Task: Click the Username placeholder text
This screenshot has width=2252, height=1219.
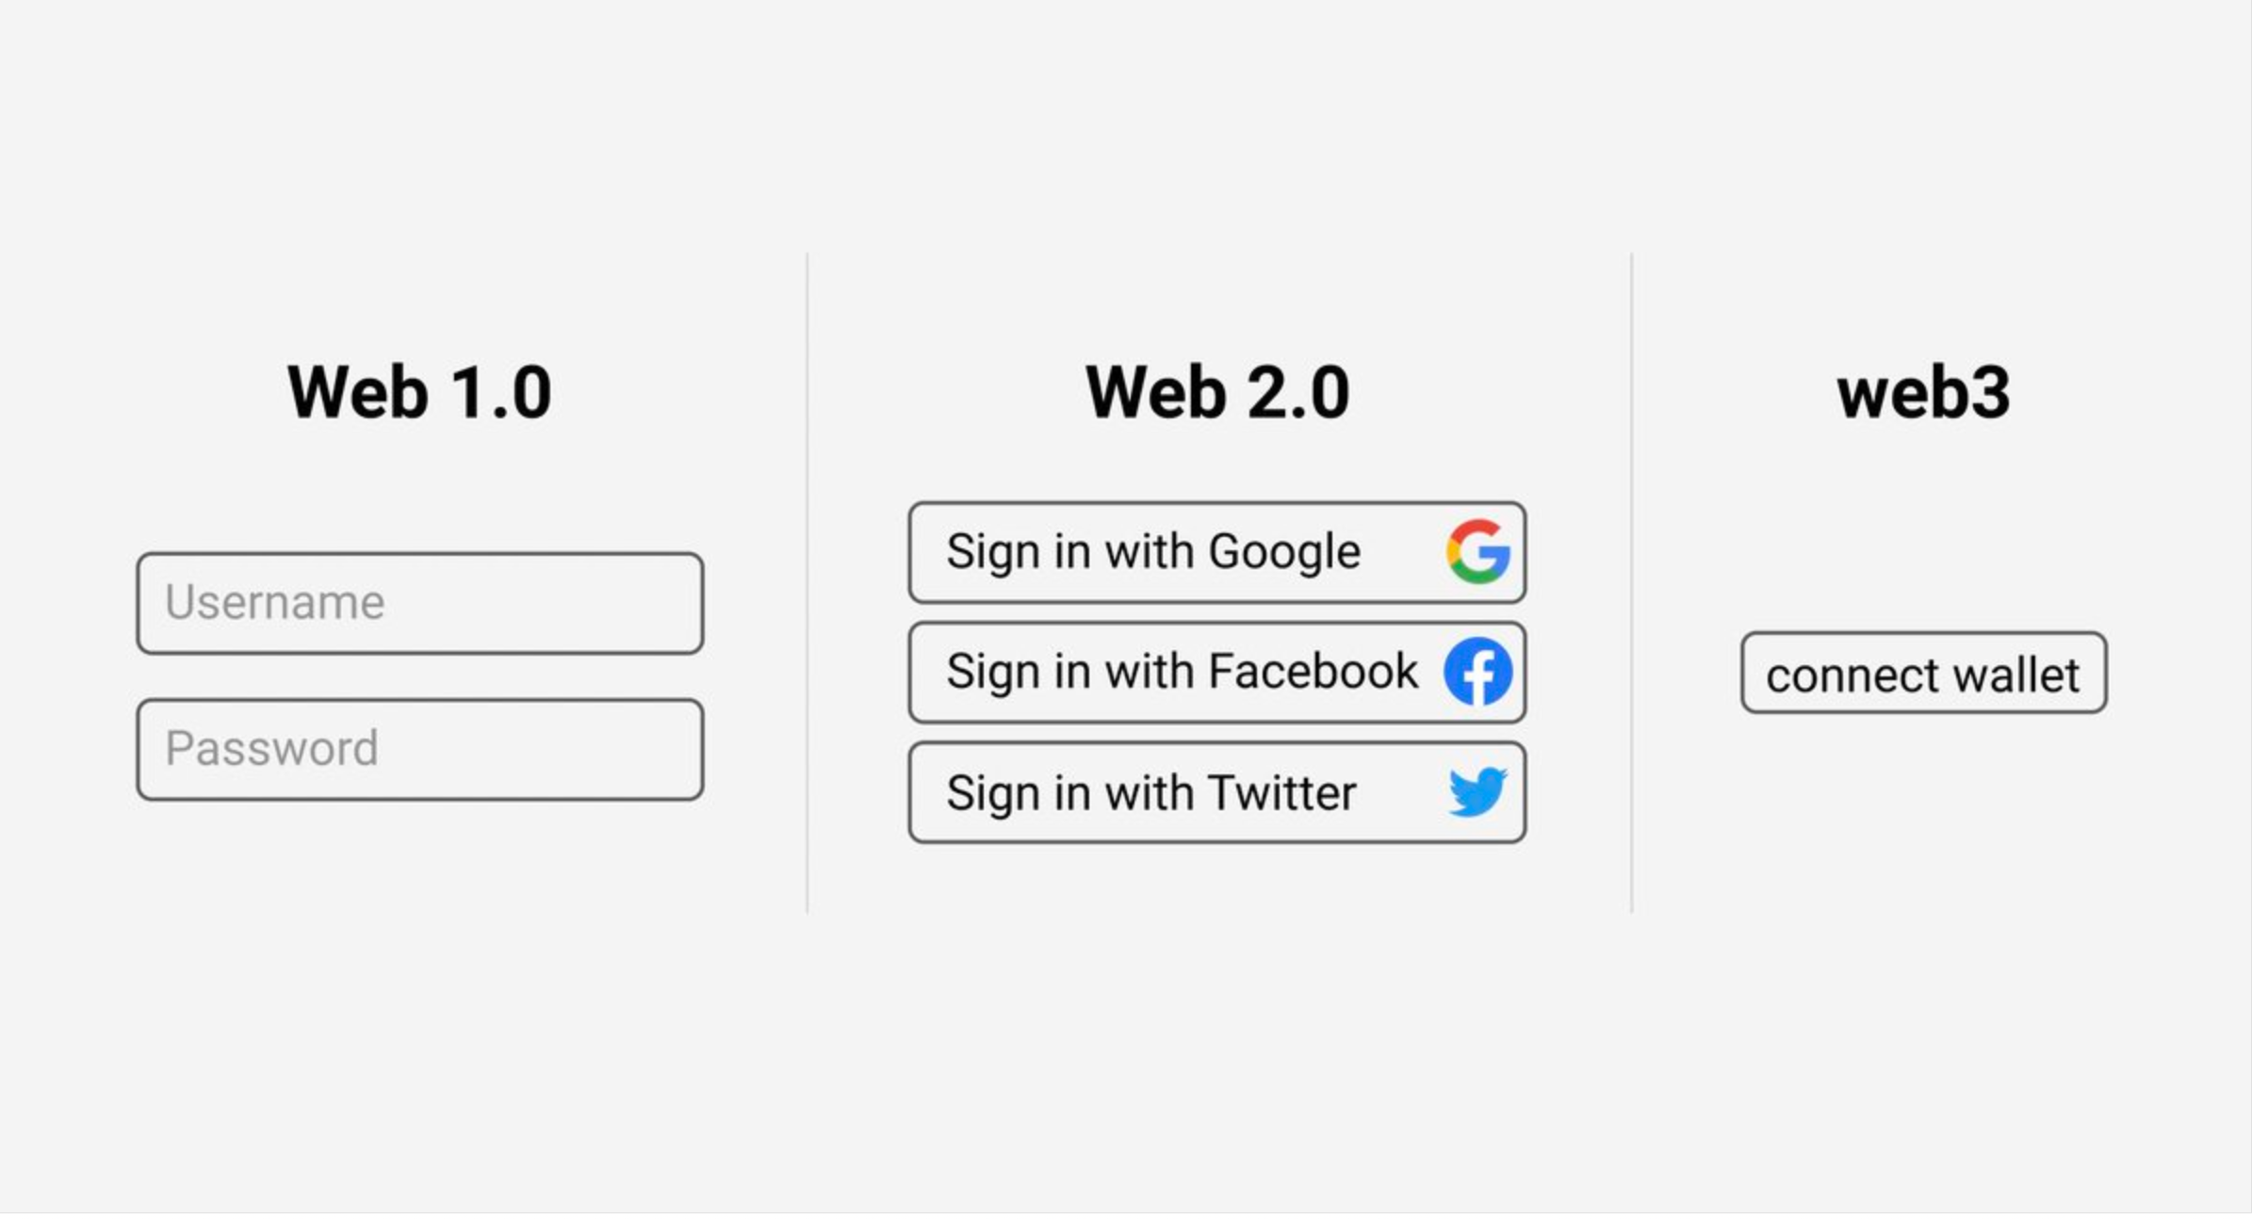Action: pos(275,603)
